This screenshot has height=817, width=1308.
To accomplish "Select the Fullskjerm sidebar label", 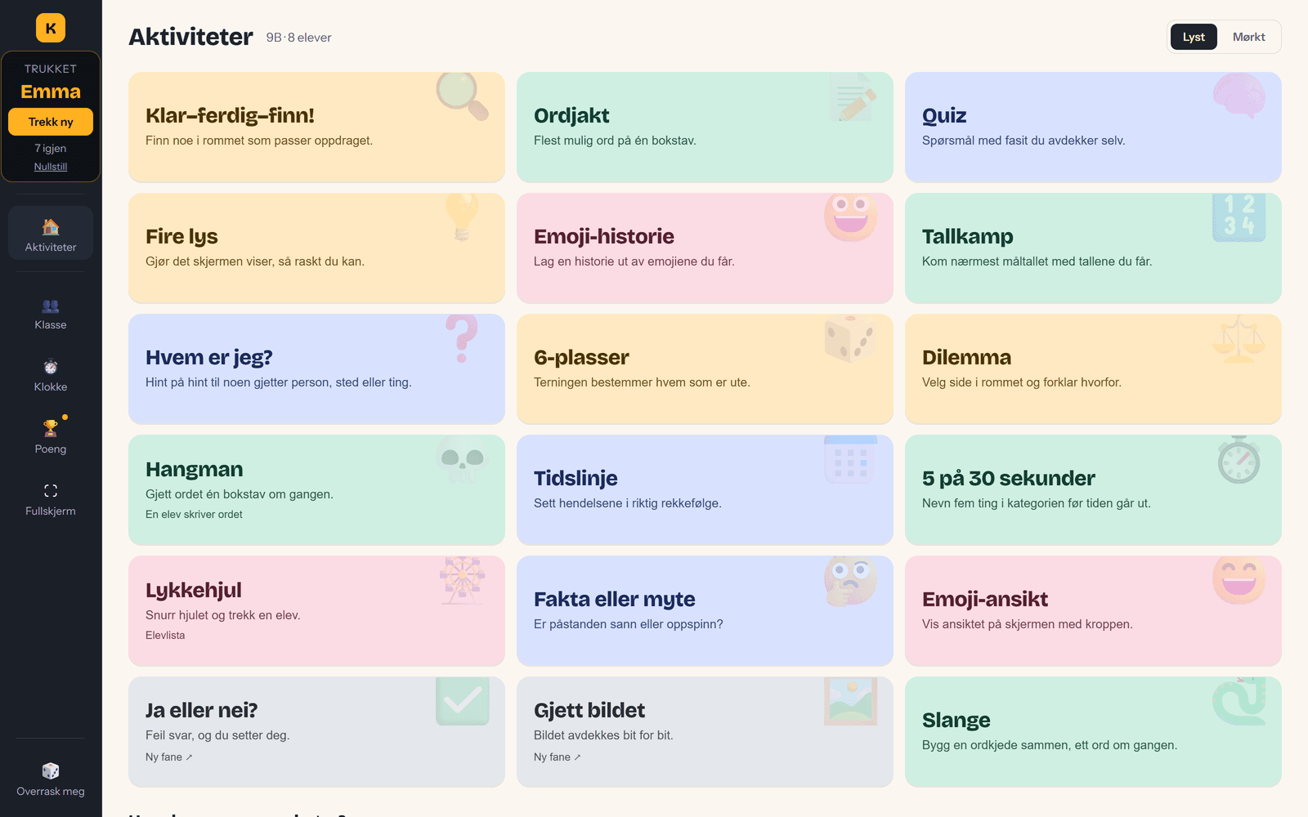I will (51, 511).
